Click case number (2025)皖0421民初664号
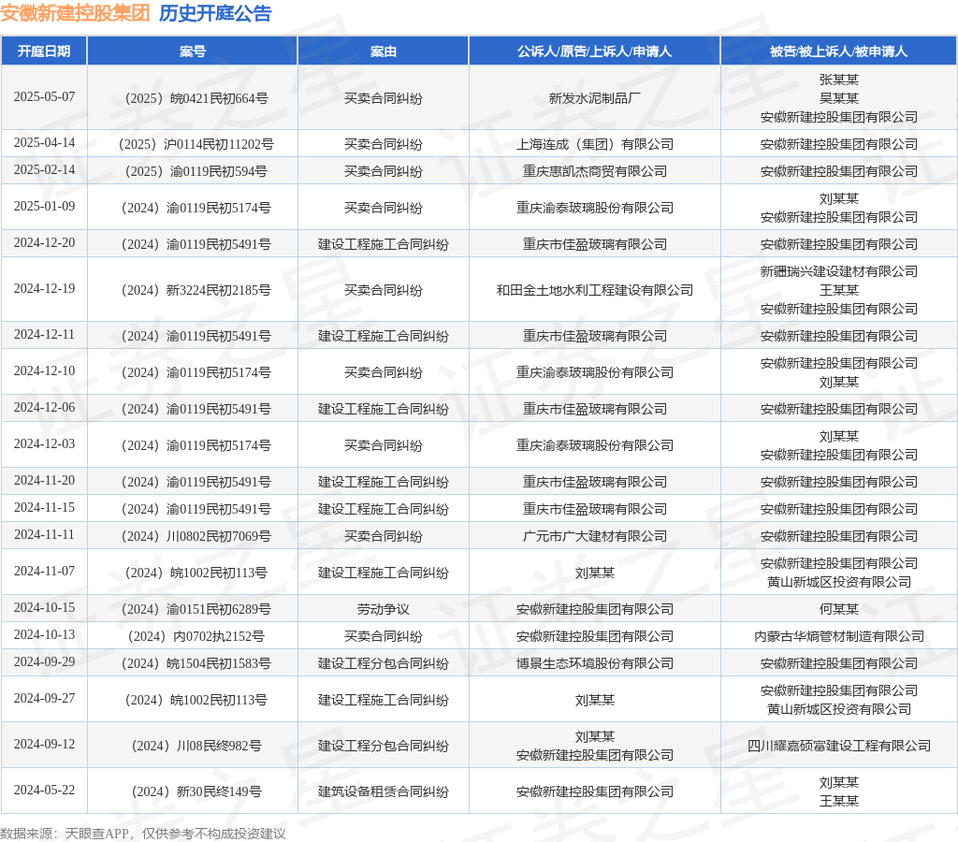 [196, 98]
